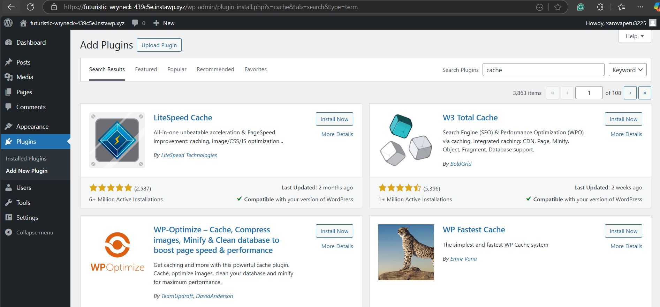
Task: Install the W3 Total Cache plugin
Action: coord(623,119)
